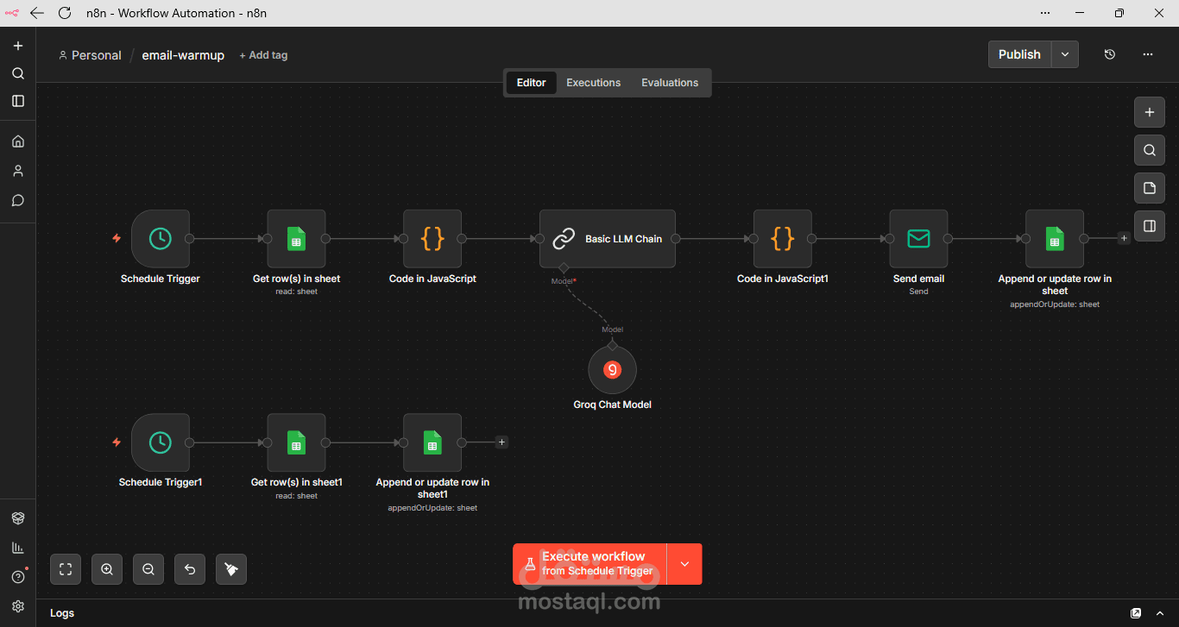This screenshot has width=1179, height=627.
Task: Open the canvas search magnifier button
Action: tap(1149, 150)
